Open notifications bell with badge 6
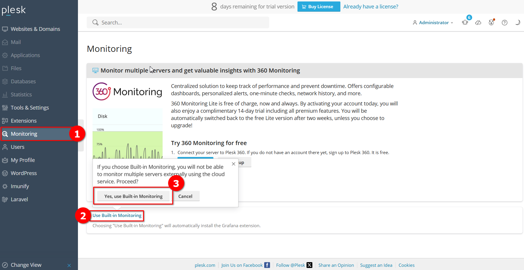Viewport: 524px width, 270px height. coord(465,22)
